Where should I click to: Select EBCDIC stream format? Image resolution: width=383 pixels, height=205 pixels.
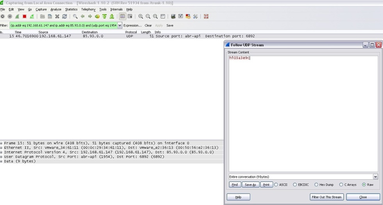point(295,185)
